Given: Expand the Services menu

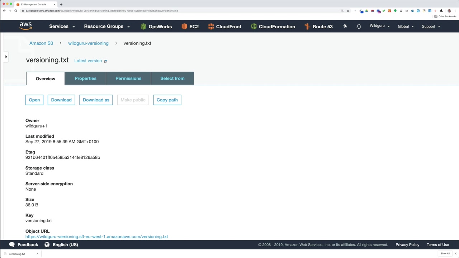Looking at the screenshot, I should 62,27.
